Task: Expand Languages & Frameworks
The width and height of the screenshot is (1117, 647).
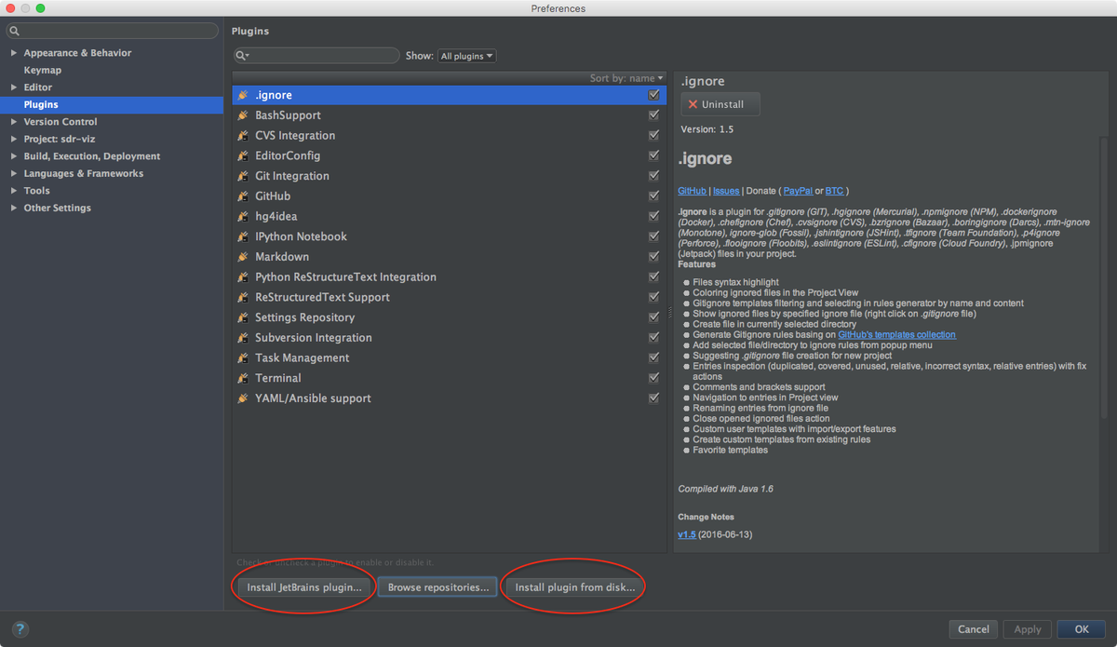Action: click(x=13, y=173)
